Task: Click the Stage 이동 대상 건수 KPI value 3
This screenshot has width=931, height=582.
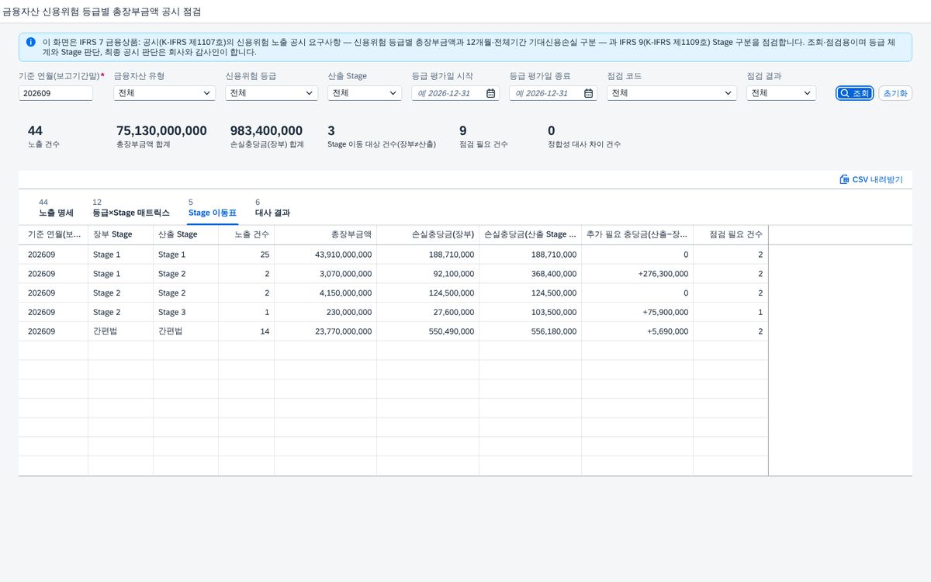Action: 331,130
